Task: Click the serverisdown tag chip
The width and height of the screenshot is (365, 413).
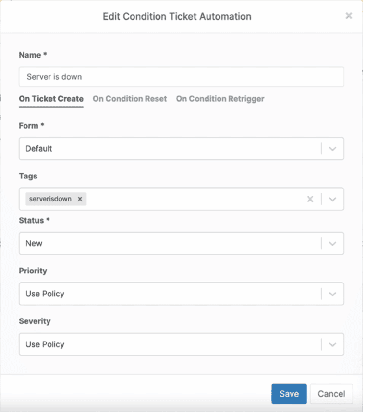Action: coord(50,199)
